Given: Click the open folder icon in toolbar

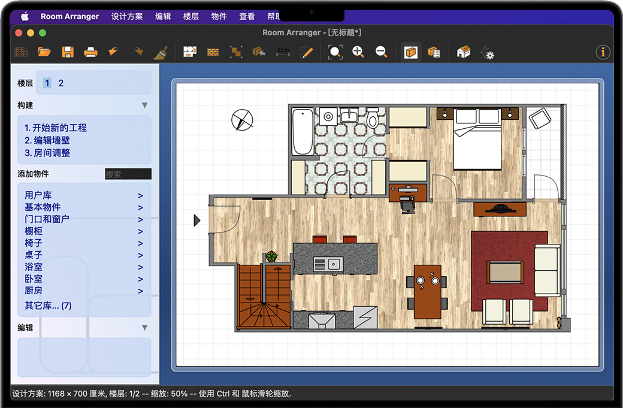Looking at the screenshot, I should (x=44, y=52).
